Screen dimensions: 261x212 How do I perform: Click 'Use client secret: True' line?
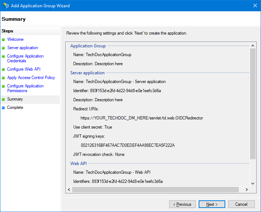pos(93,127)
